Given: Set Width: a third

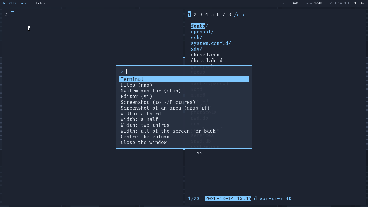Looking at the screenshot, I should click(184, 114).
